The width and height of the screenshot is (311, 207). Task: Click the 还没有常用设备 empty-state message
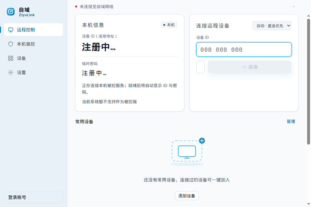(187, 180)
